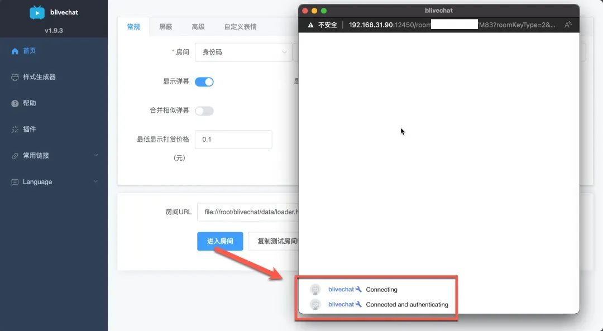The width and height of the screenshot is (603, 331).
Task: Click the Connected and authenticating message text
Action: coord(407,304)
